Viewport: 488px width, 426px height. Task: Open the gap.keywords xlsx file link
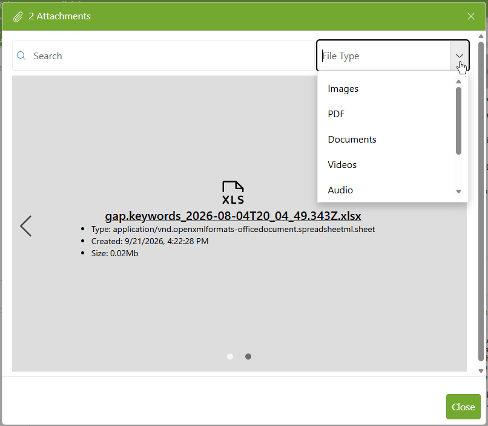(x=233, y=216)
